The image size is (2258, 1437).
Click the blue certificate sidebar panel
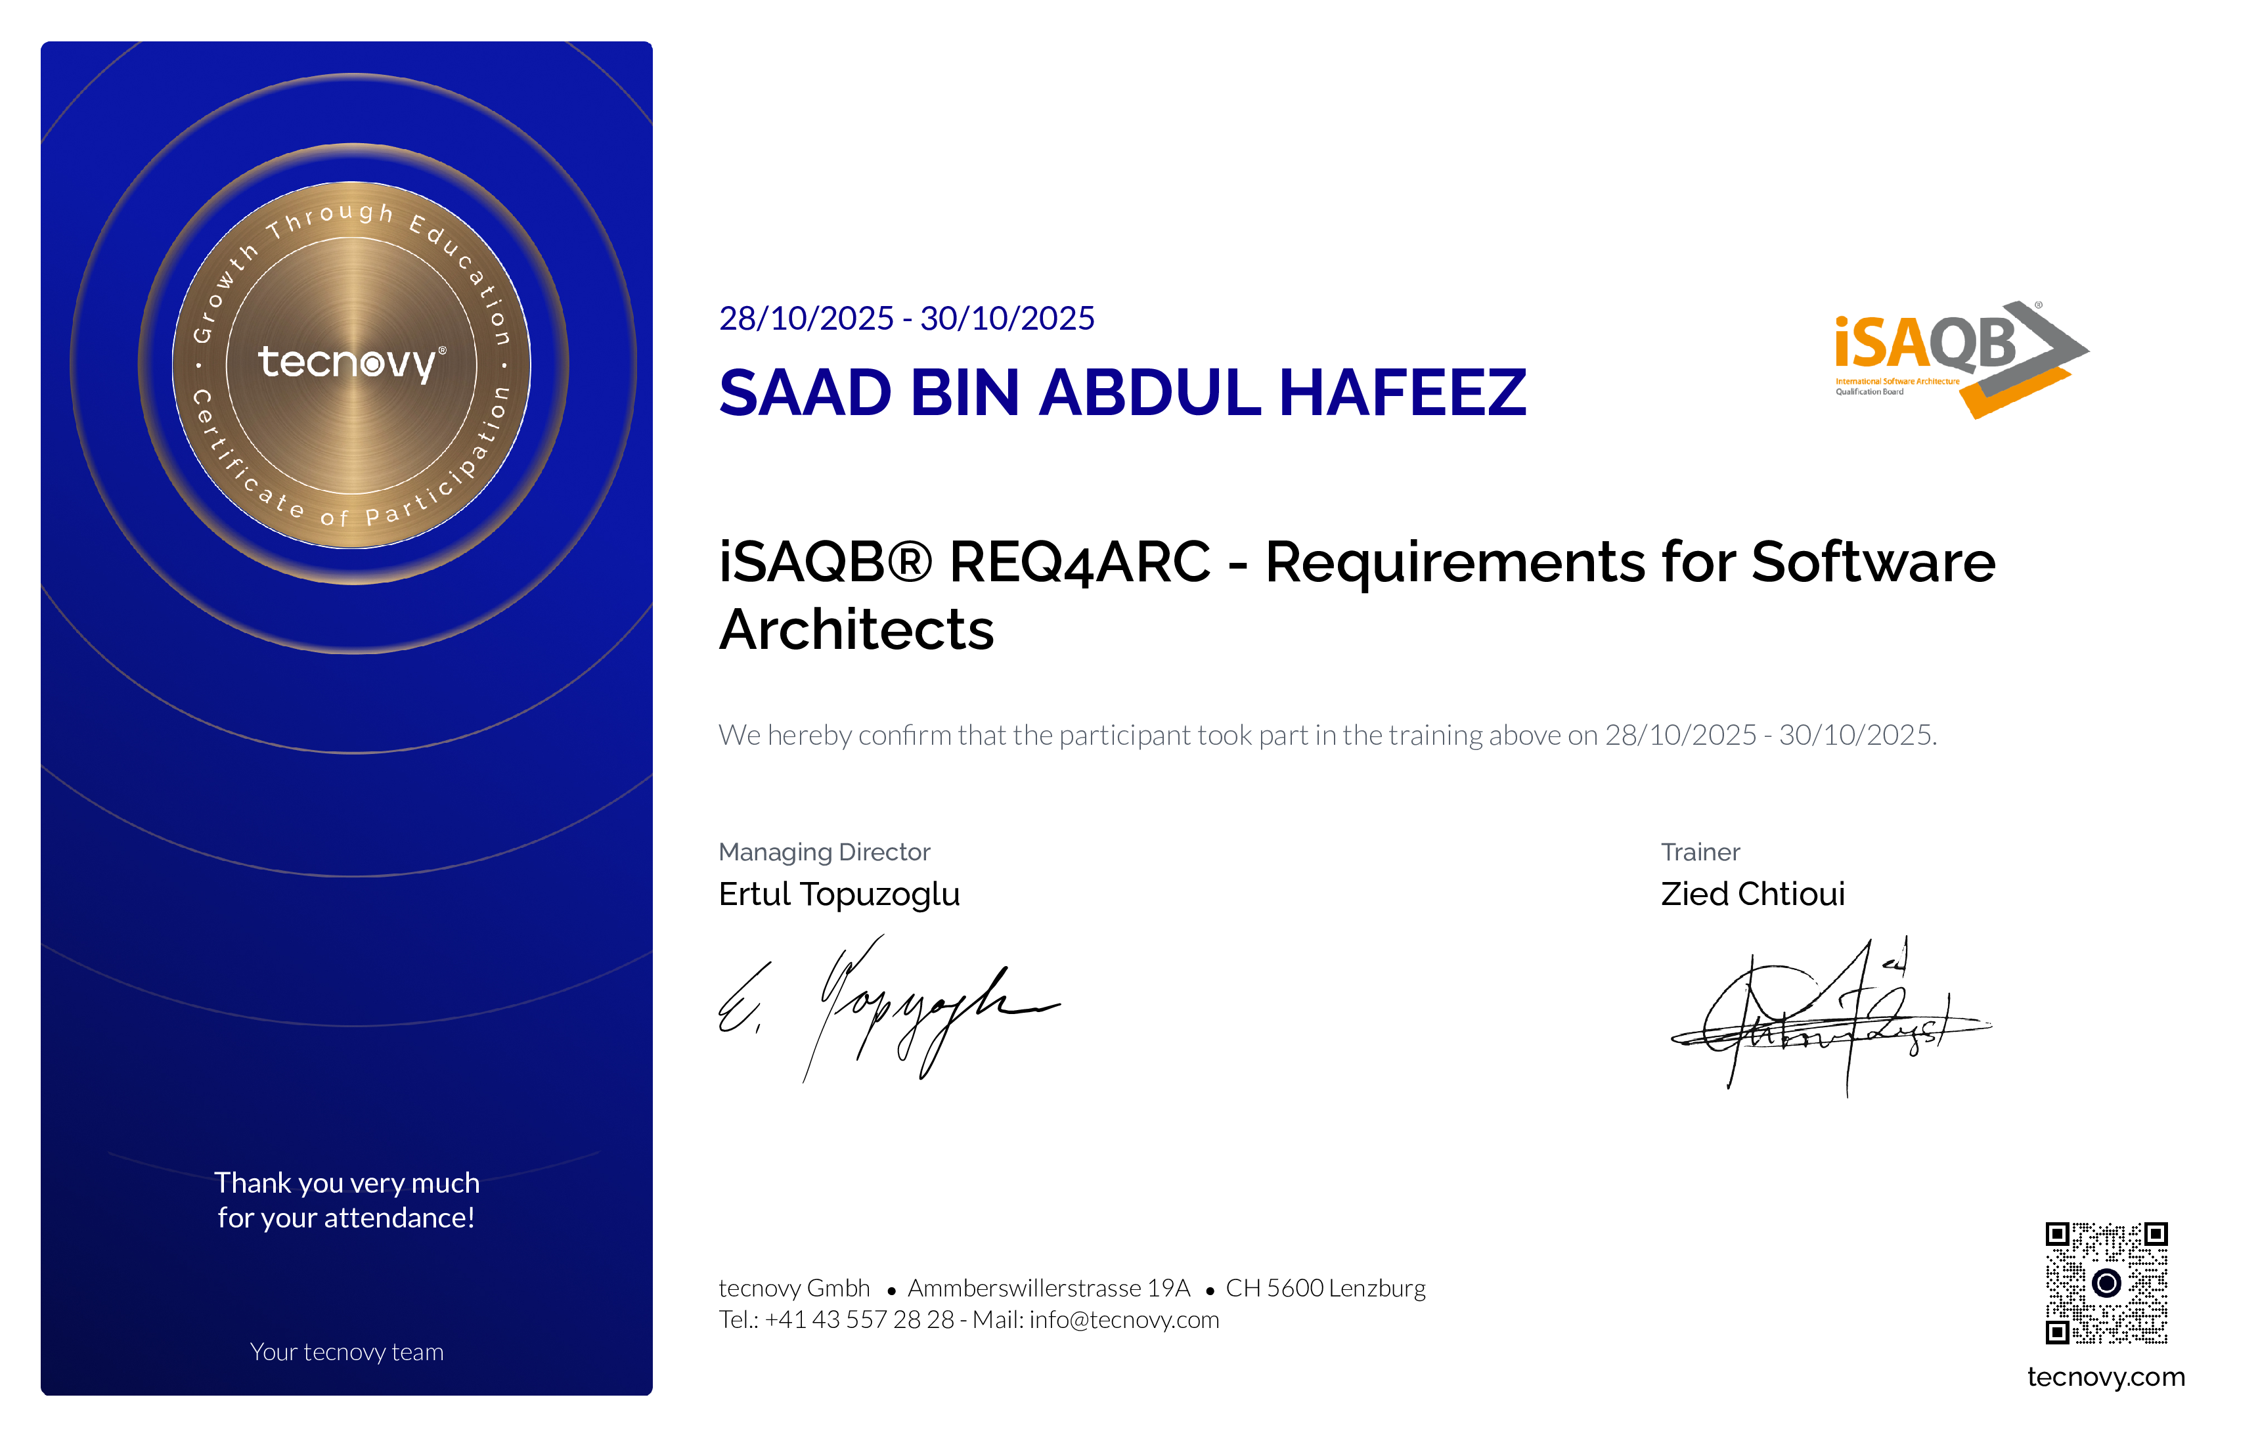click(347, 844)
